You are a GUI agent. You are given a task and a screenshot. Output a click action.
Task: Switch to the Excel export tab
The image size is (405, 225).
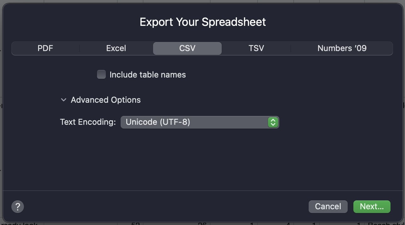[116, 48]
